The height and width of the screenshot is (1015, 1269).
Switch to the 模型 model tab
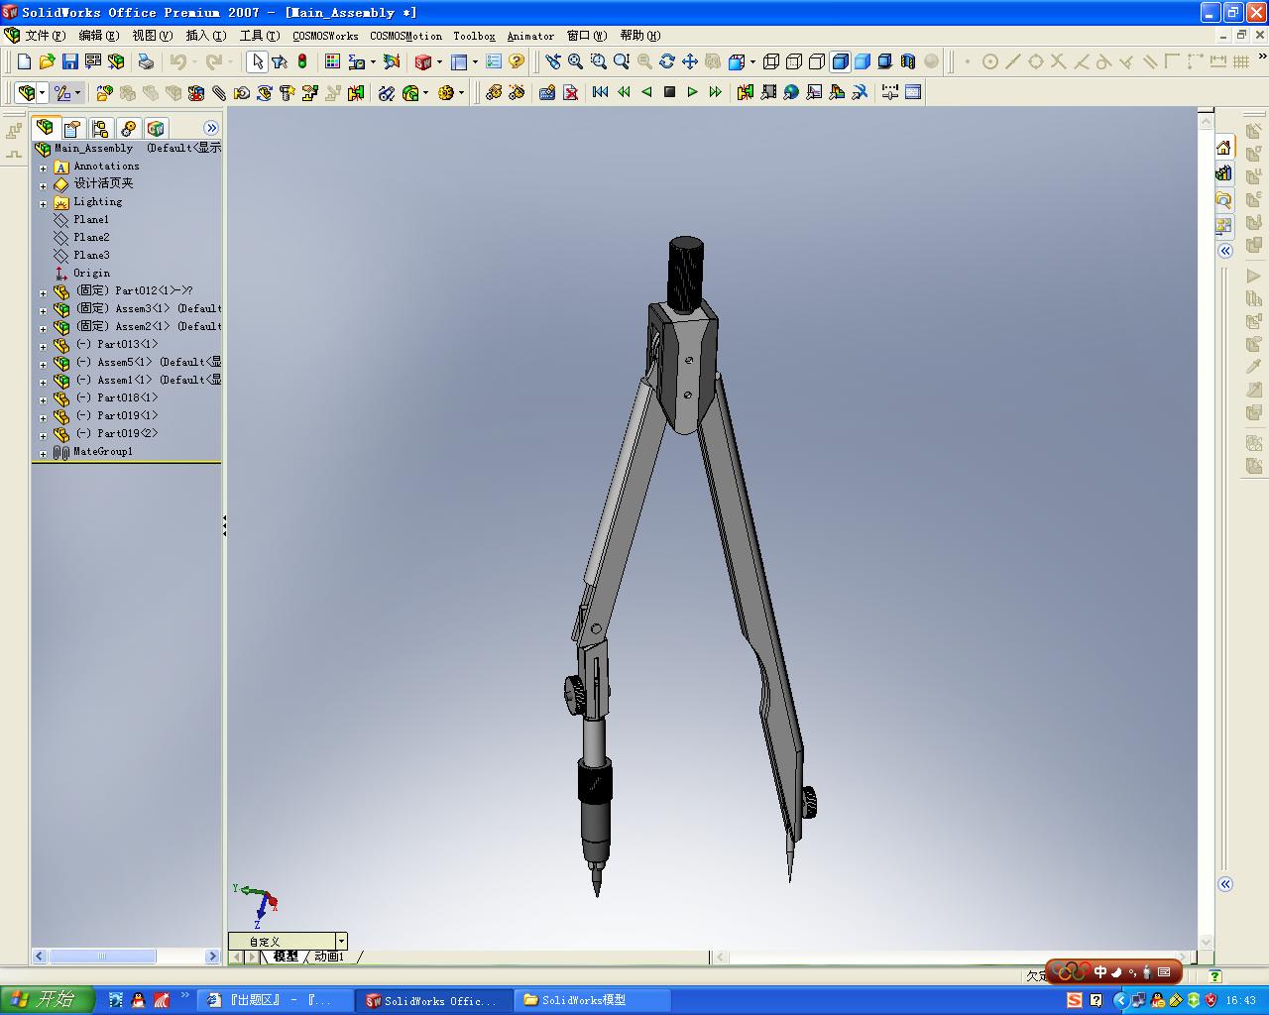[286, 957]
